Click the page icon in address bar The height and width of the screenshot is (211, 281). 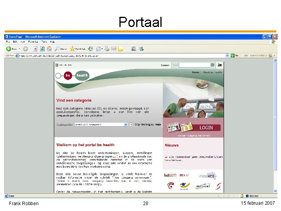click(x=17, y=55)
